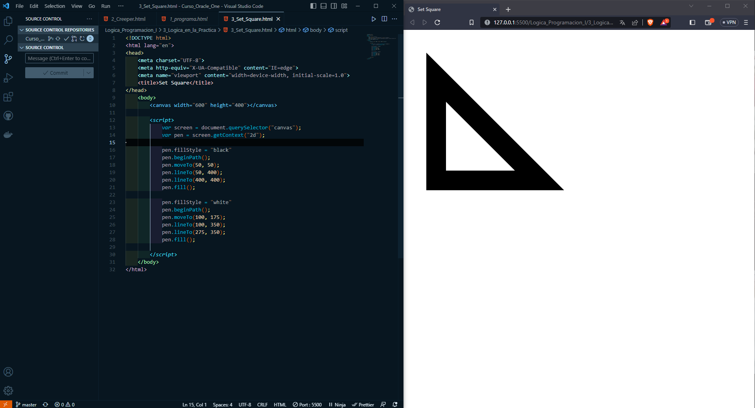Open Commit button dropdown arrow
The width and height of the screenshot is (755, 408).
click(x=89, y=73)
